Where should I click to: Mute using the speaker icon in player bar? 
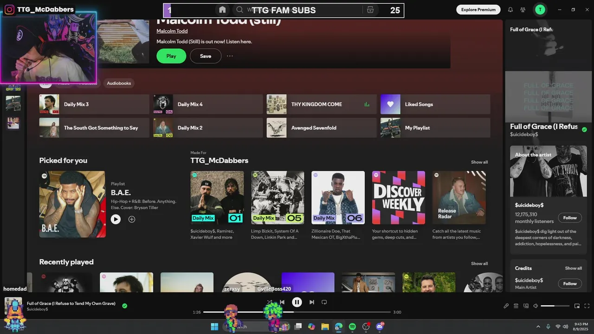(536, 306)
